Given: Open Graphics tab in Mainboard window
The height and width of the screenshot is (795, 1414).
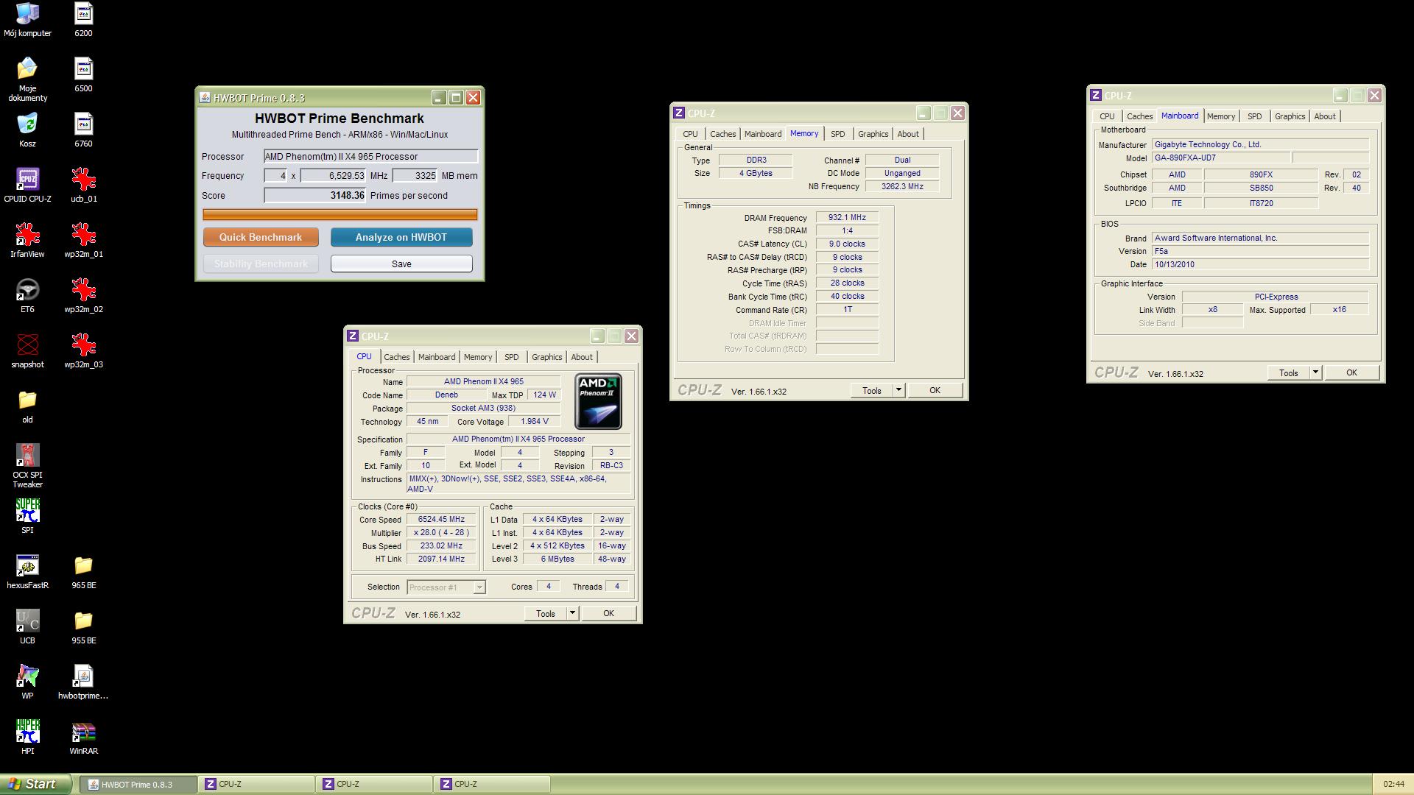Looking at the screenshot, I should 1290,116.
